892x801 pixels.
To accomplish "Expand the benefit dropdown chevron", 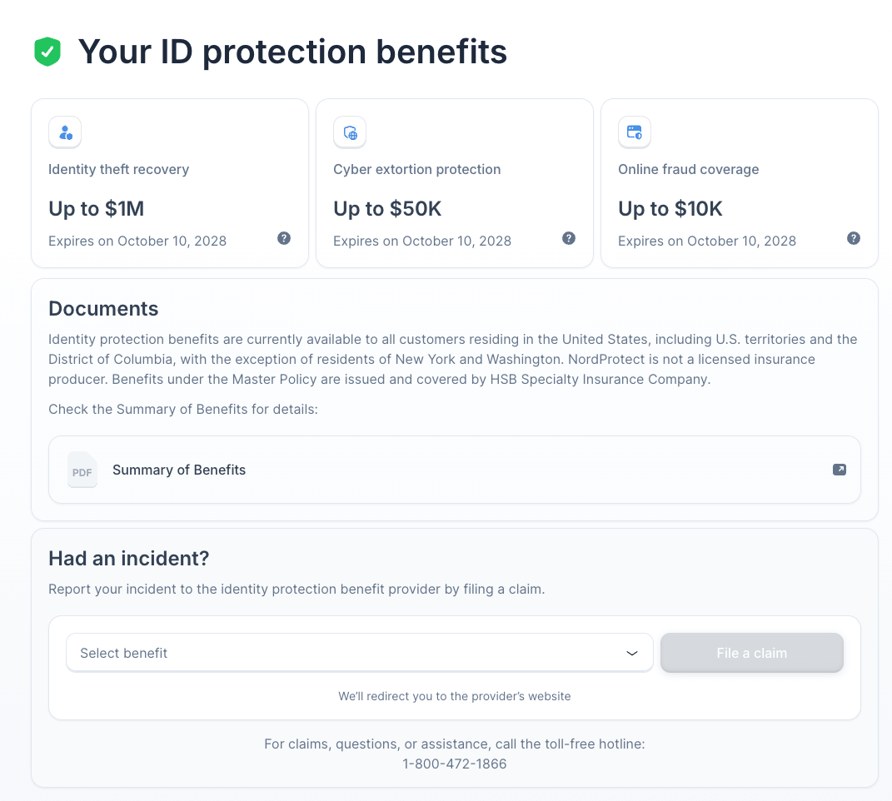I will pyautogui.click(x=632, y=654).
